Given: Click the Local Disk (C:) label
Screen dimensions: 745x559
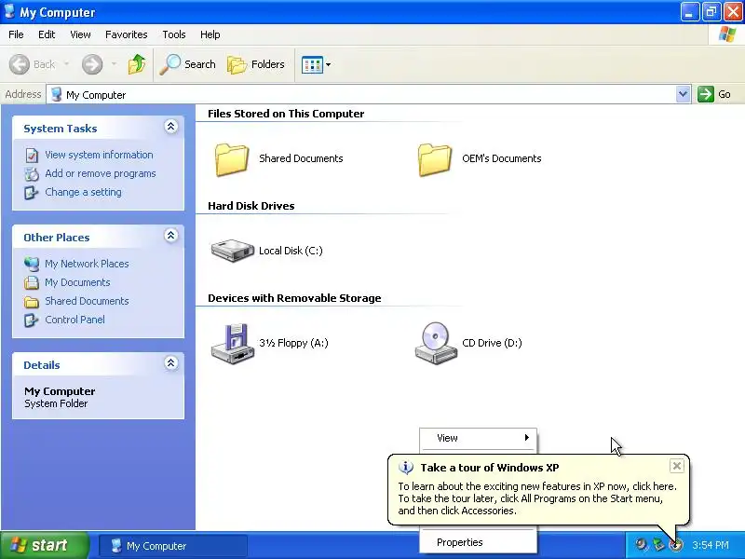Looking at the screenshot, I should coord(291,251).
